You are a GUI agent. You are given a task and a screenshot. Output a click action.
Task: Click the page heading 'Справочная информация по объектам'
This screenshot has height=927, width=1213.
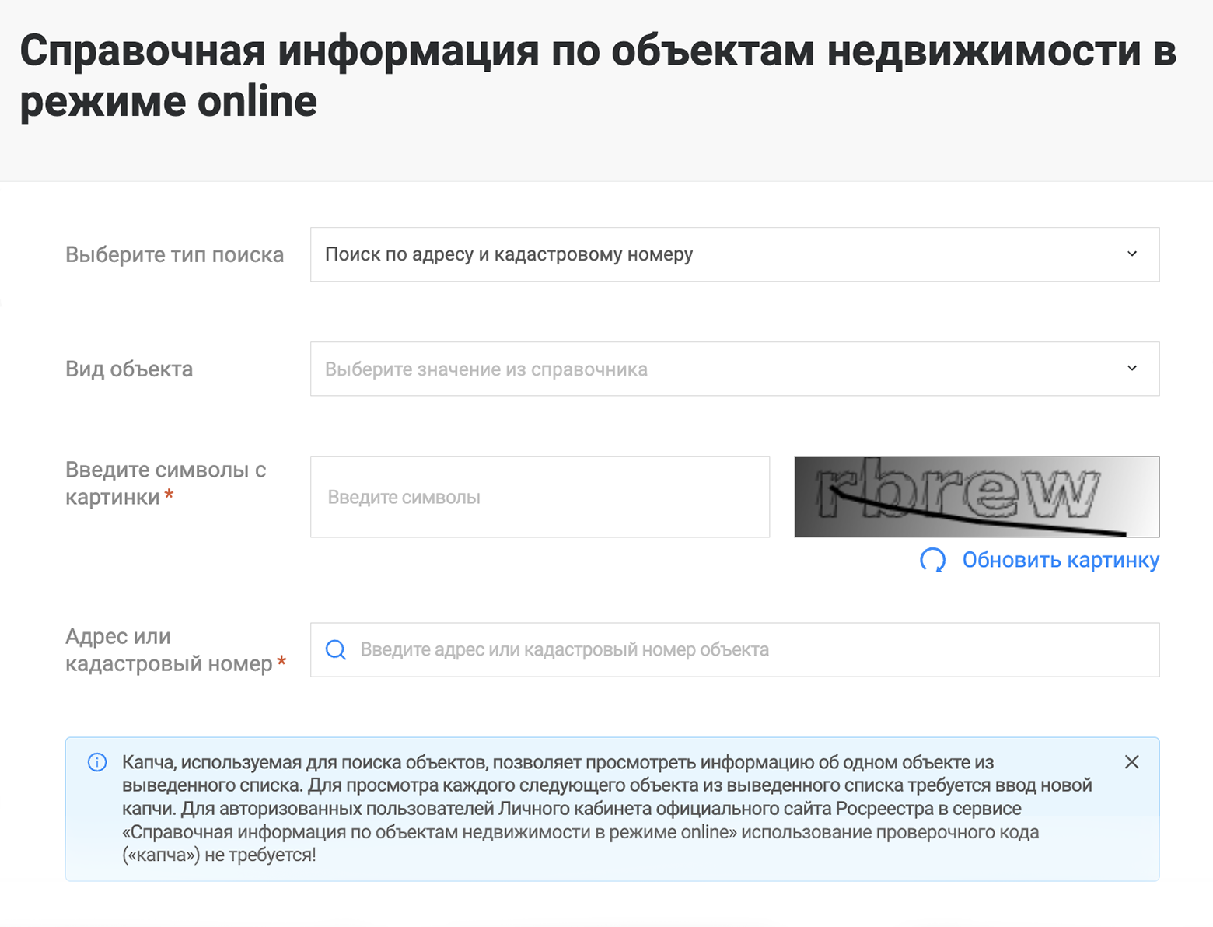pyautogui.click(x=599, y=75)
